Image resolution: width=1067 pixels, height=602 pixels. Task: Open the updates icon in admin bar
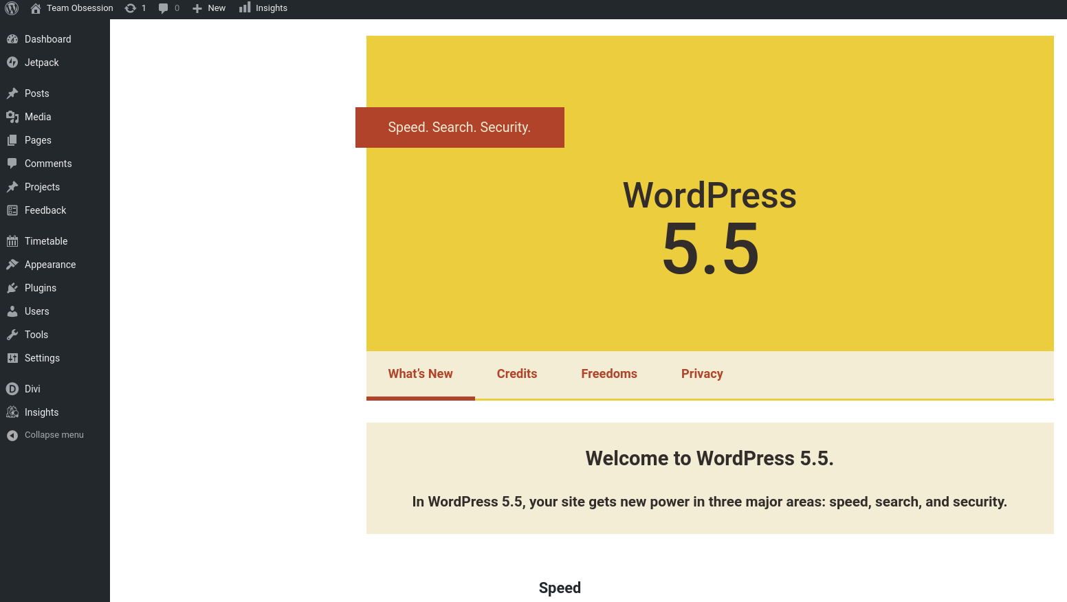[131, 8]
